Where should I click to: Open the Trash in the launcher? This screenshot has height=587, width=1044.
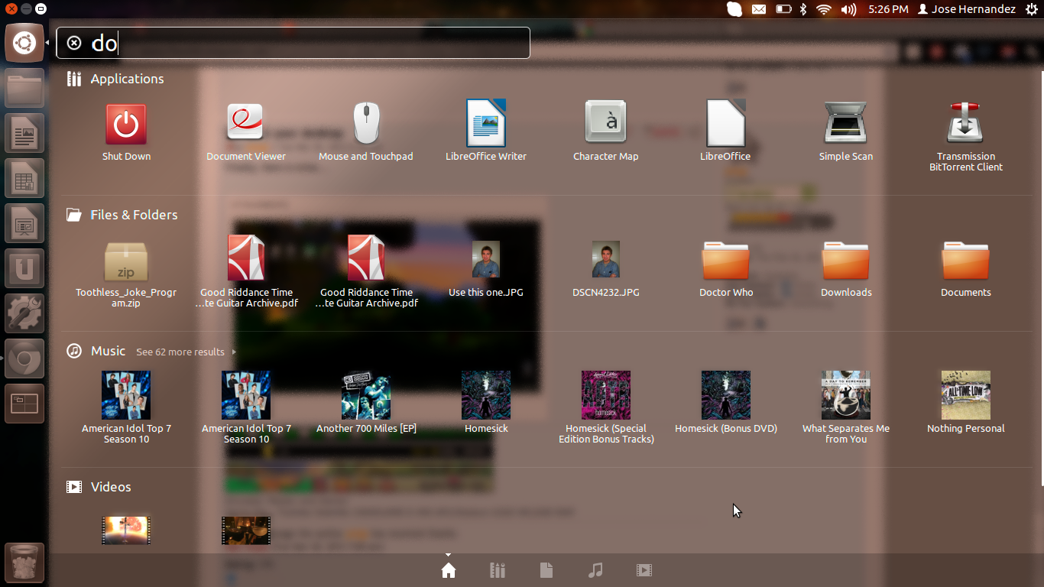24,563
